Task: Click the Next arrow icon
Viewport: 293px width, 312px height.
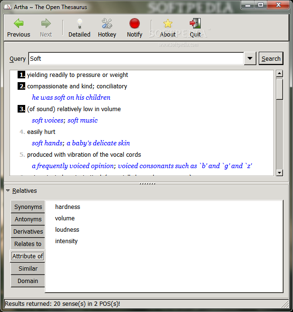Action: point(46,23)
